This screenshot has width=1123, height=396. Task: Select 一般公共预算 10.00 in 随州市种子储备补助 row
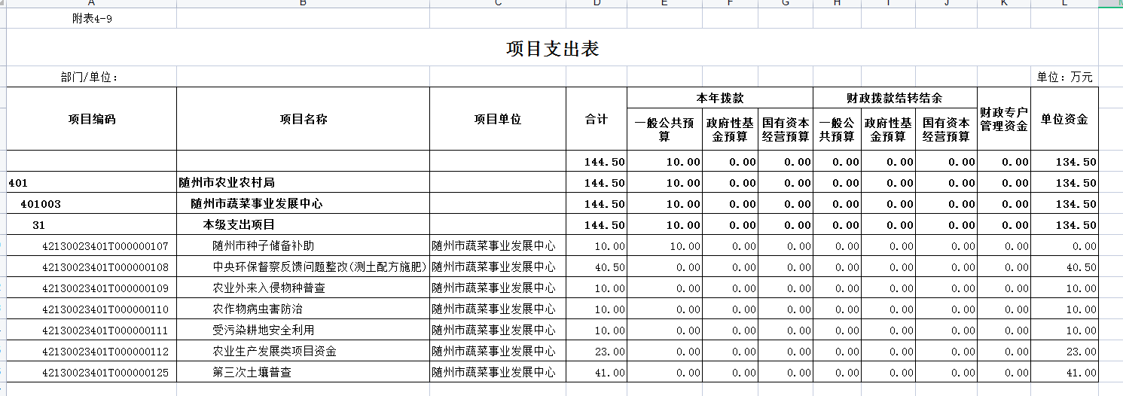pos(664,245)
